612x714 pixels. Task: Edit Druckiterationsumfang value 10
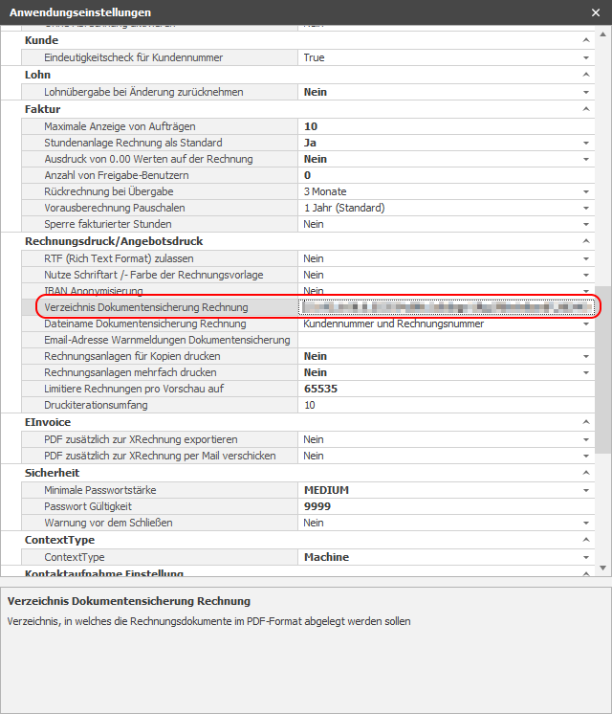(x=446, y=405)
